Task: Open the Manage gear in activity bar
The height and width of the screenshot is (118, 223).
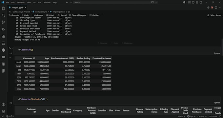Action: pos(3,111)
